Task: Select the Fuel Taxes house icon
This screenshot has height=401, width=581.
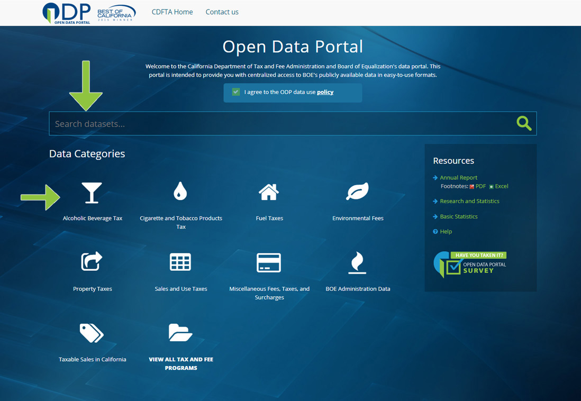Action: (269, 192)
